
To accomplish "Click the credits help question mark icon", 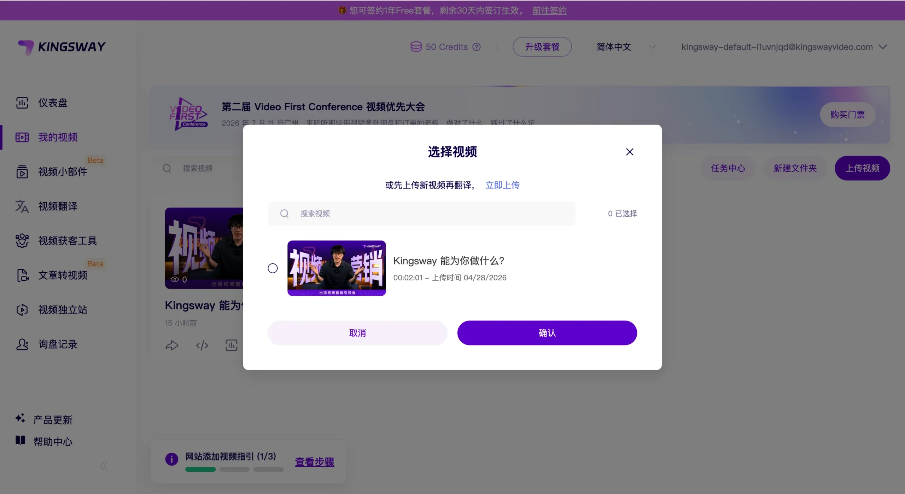I will tap(477, 47).
